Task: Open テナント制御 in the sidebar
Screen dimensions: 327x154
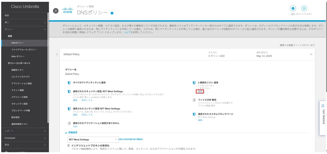Action: (x=17, y=90)
